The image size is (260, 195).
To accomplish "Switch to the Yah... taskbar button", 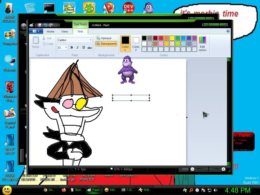I will (x=111, y=190).
